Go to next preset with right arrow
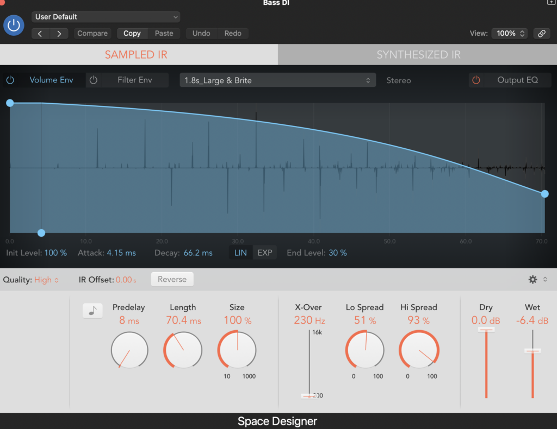This screenshot has width=557, height=429. click(59, 34)
